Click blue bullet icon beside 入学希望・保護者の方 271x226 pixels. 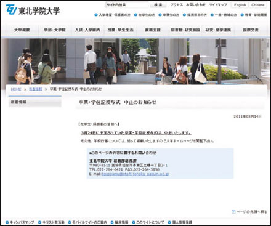tap(96, 15)
